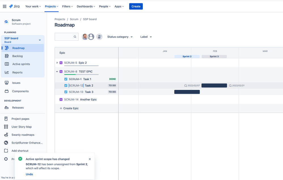Click the Jira logo
Screen dimensions: 283x180
click(x=14, y=6)
